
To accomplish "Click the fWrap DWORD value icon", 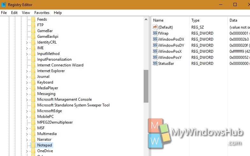I will (x=155, y=33).
